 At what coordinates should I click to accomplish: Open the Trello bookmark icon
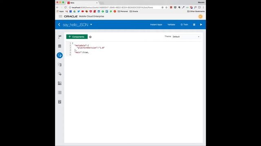point(107,11)
